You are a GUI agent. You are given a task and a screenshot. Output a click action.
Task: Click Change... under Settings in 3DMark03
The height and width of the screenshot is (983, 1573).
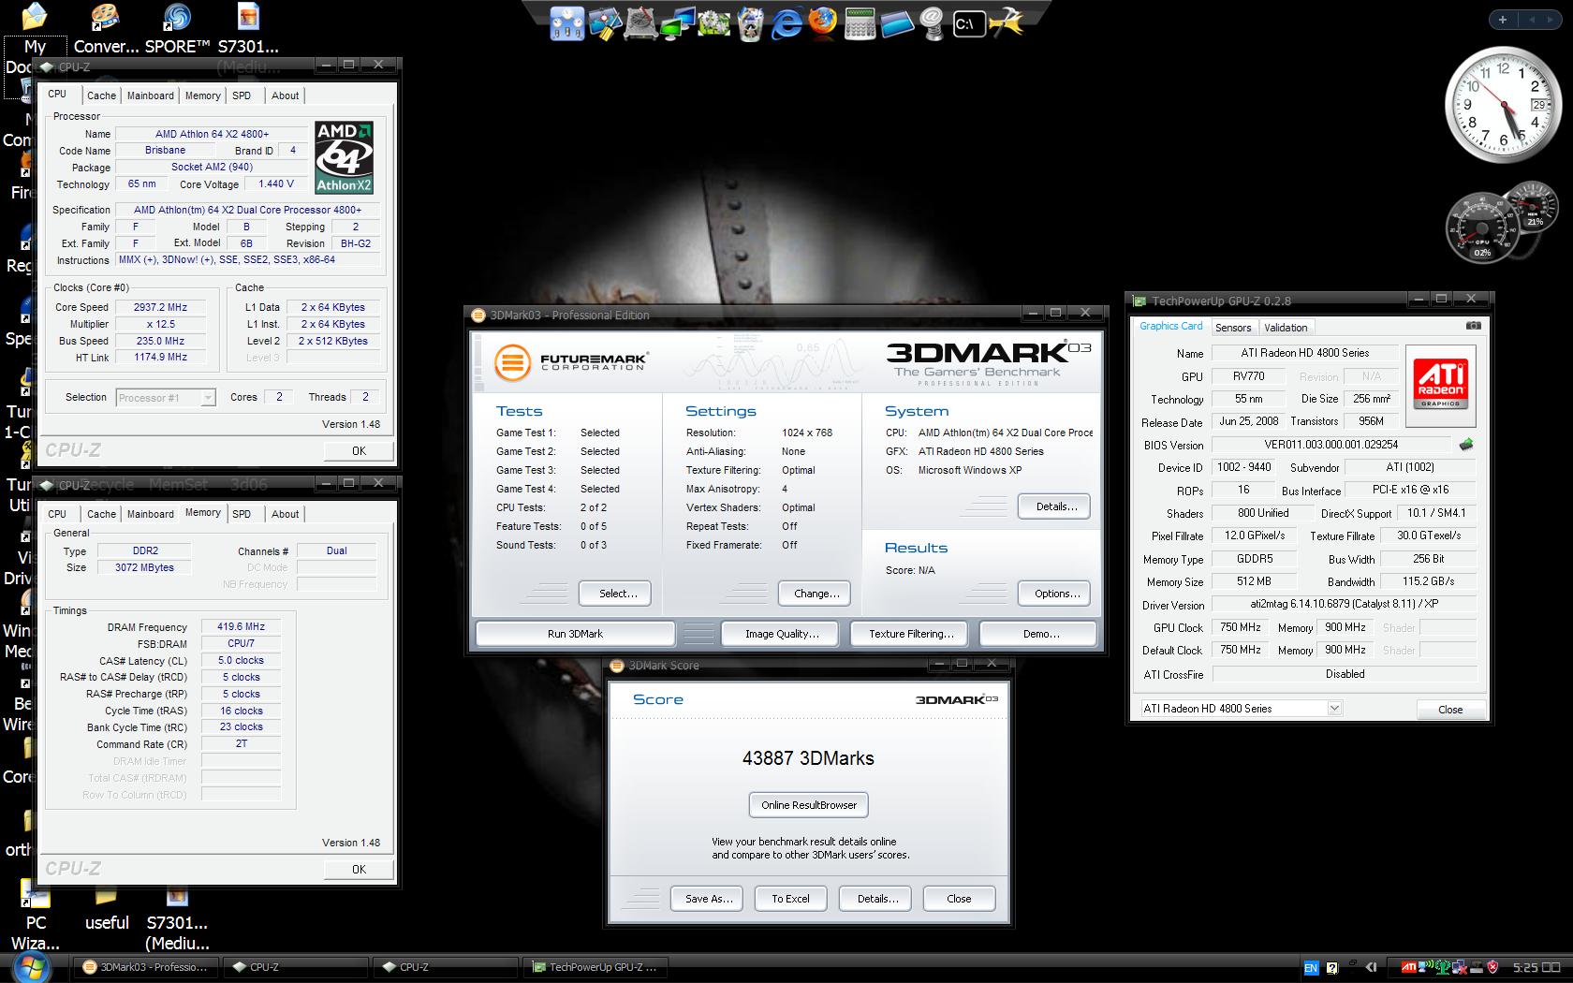tap(816, 594)
